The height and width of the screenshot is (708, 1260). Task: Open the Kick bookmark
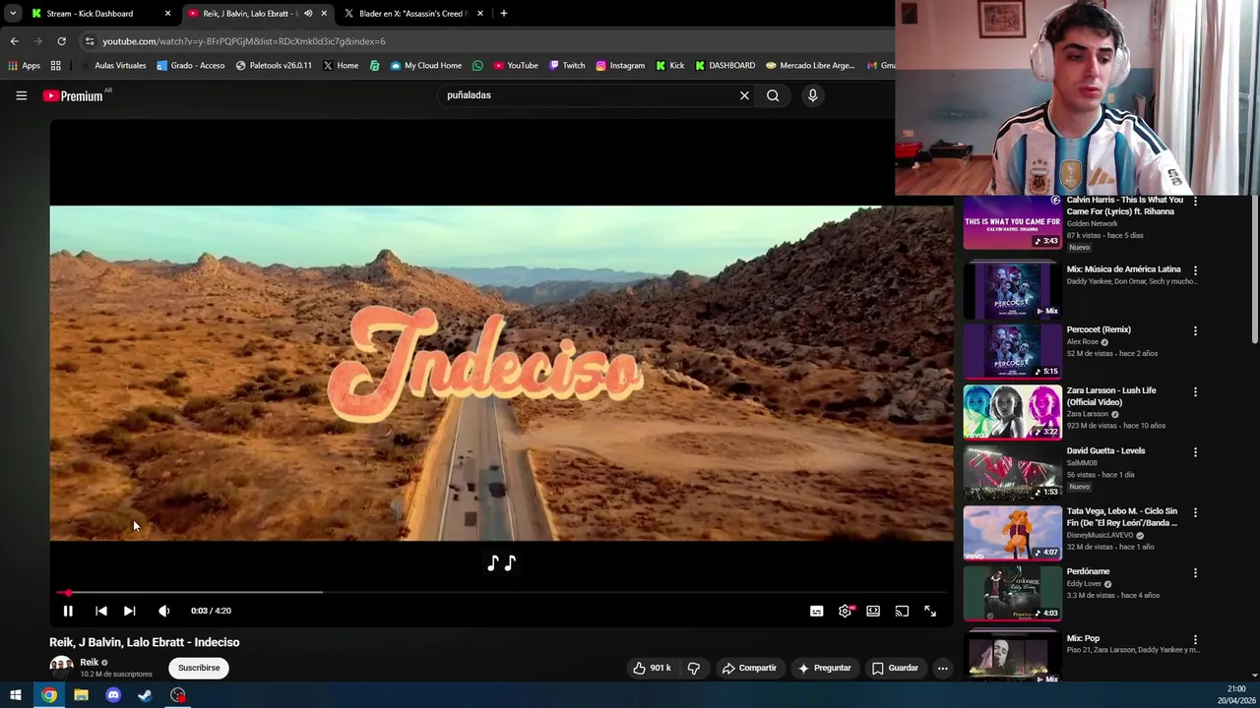point(669,66)
